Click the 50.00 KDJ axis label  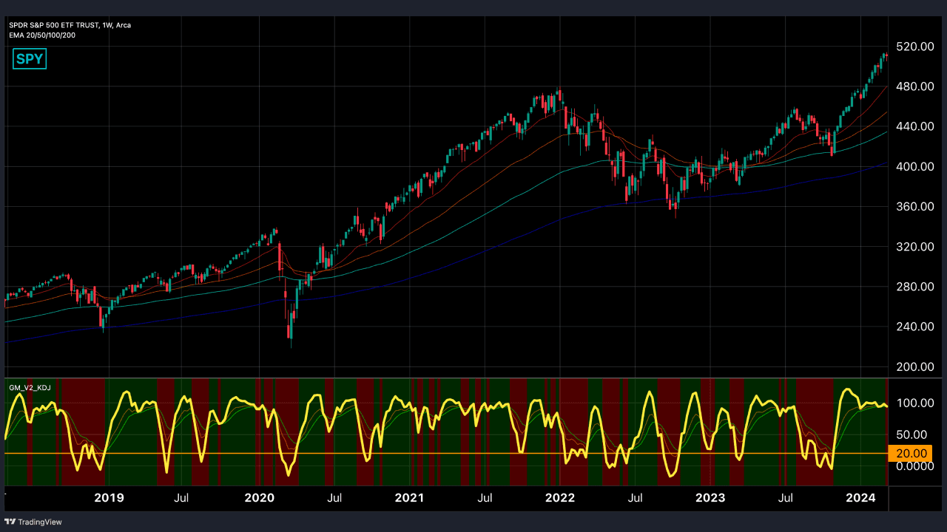(x=911, y=434)
